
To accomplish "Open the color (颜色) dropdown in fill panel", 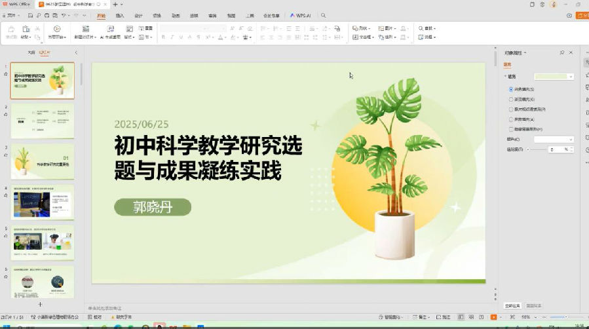I will click(x=554, y=140).
